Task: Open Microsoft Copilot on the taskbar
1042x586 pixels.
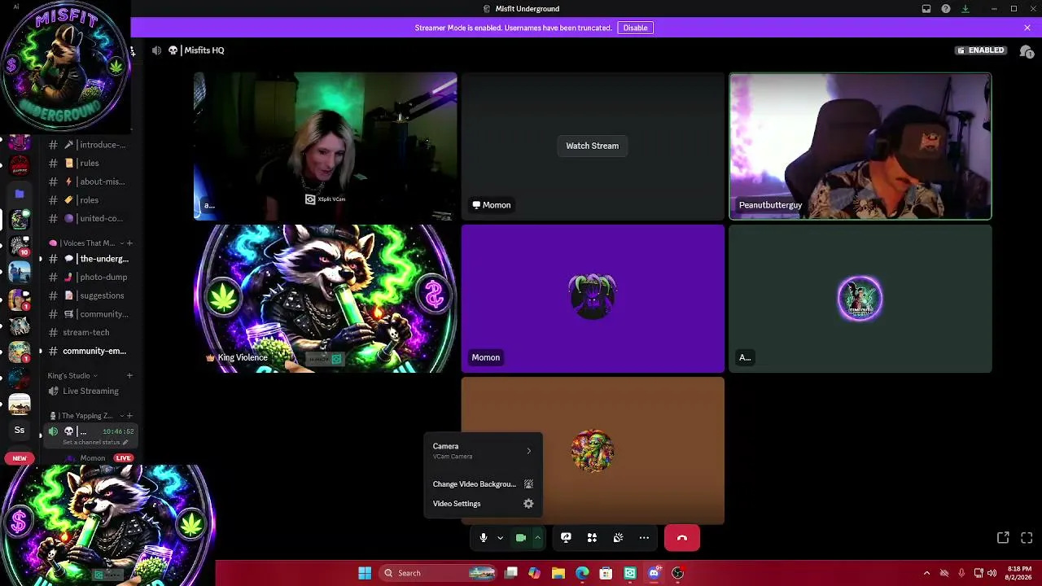Action: coord(534,573)
